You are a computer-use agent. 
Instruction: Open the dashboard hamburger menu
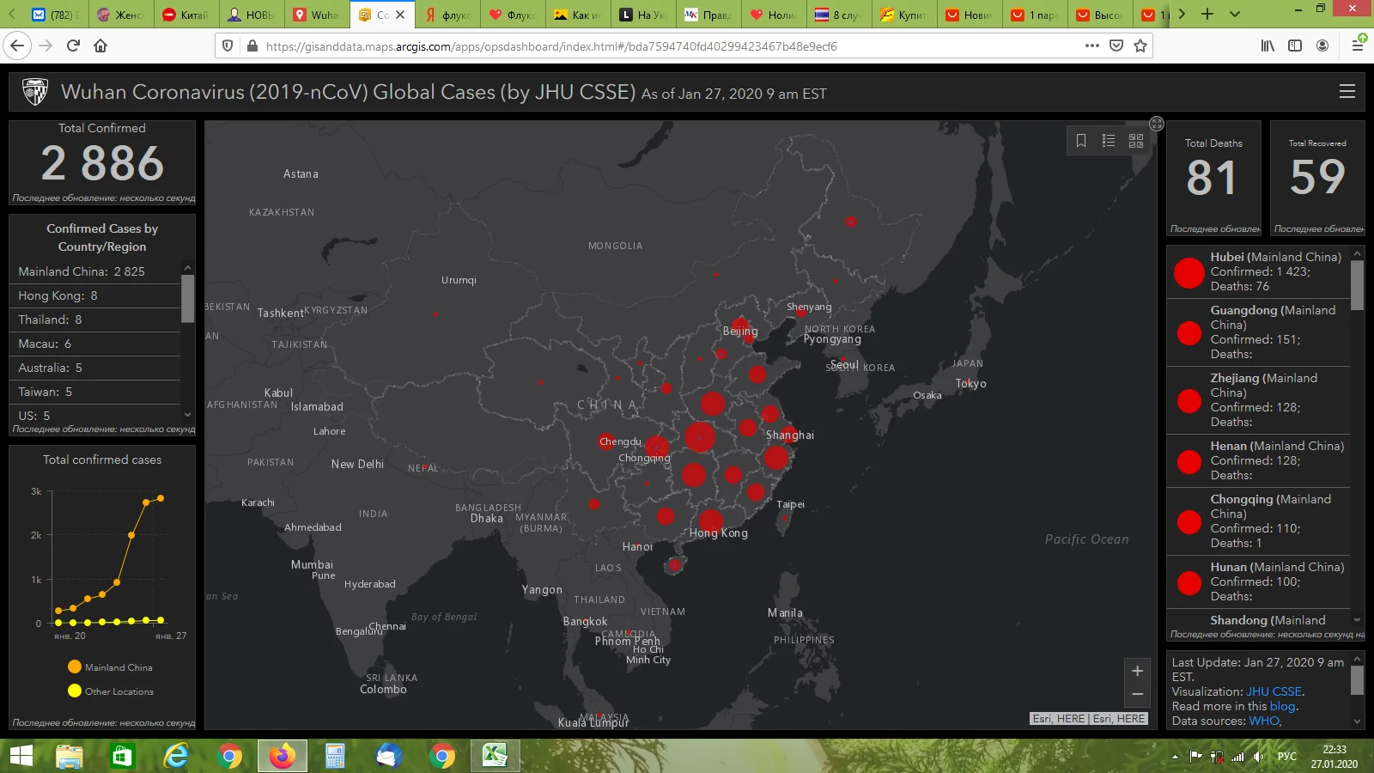tap(1347, 91)
